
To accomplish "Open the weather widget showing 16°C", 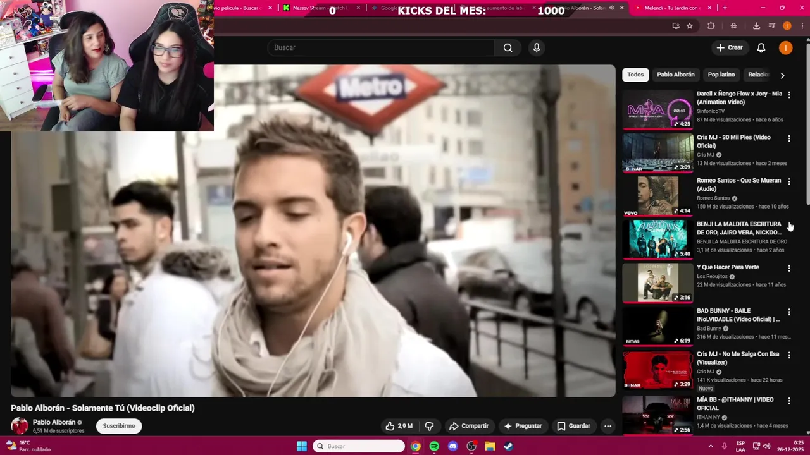I will (28, 446).
